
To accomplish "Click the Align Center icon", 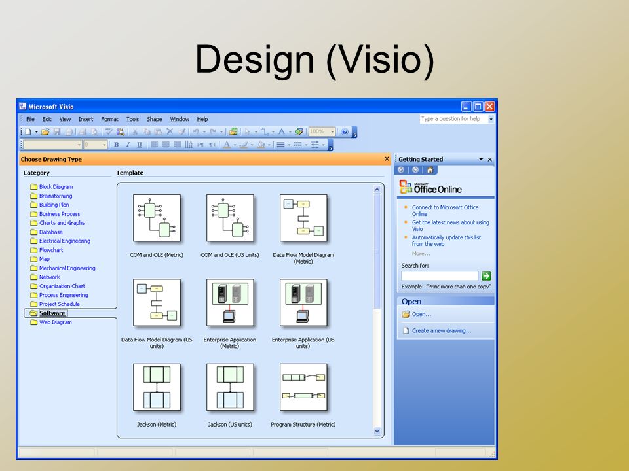I will click(166, 145).
